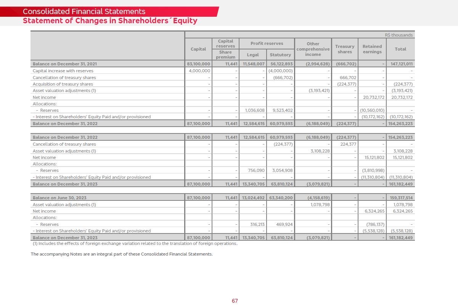Click the Capital increase with reserves row label
The image size is (458, 305).
63,71
